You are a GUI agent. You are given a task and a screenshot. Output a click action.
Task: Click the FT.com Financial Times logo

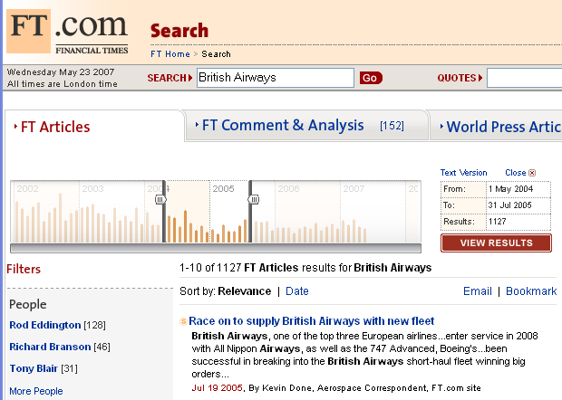(67, 32)
